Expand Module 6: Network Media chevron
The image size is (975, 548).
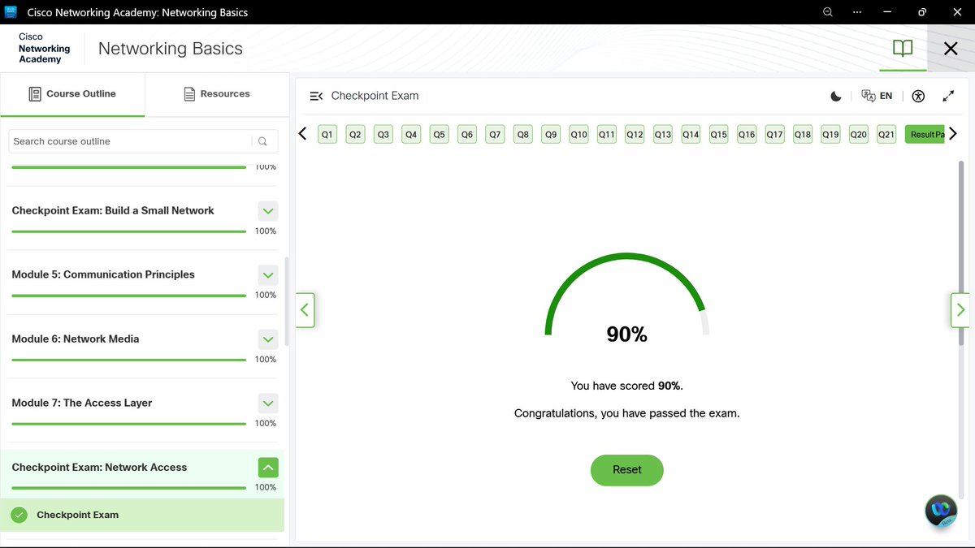click(268, 339)
